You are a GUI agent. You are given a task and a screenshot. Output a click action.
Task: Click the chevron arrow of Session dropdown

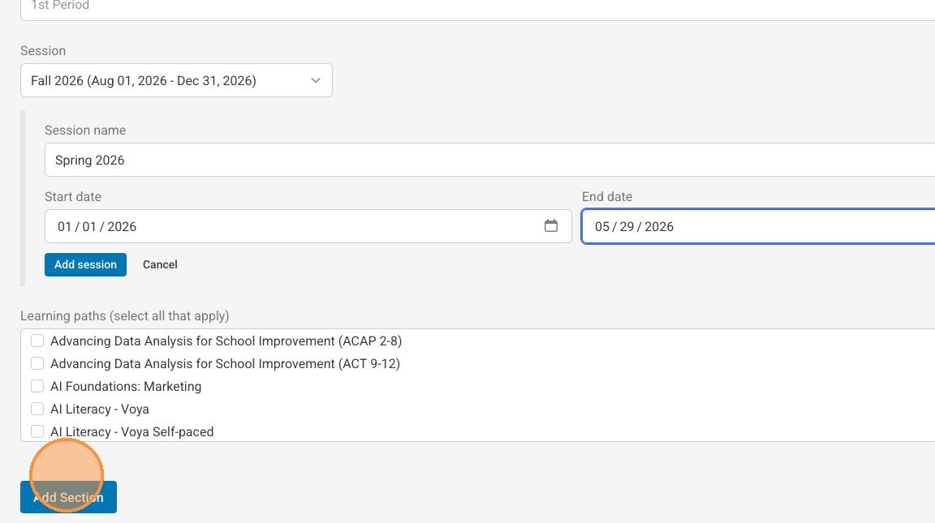[x=316, y=80]
